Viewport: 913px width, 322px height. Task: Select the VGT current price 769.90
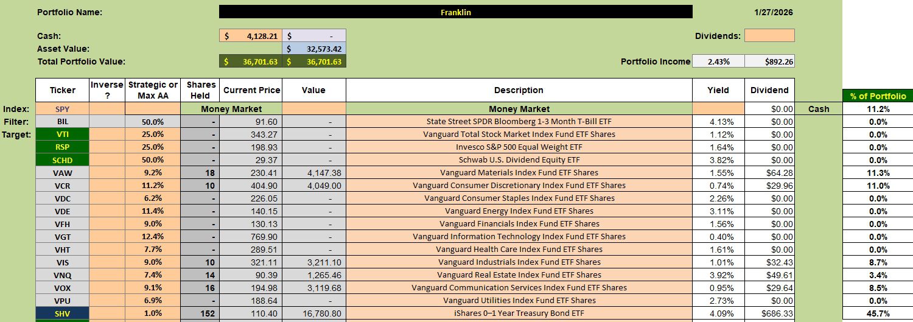[250, 237]
